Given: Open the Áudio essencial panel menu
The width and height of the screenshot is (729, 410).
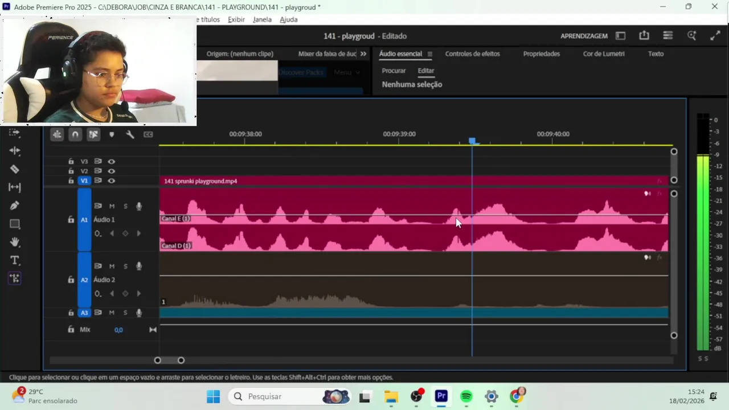Looking at the screenshot, I should pos(429,54).
